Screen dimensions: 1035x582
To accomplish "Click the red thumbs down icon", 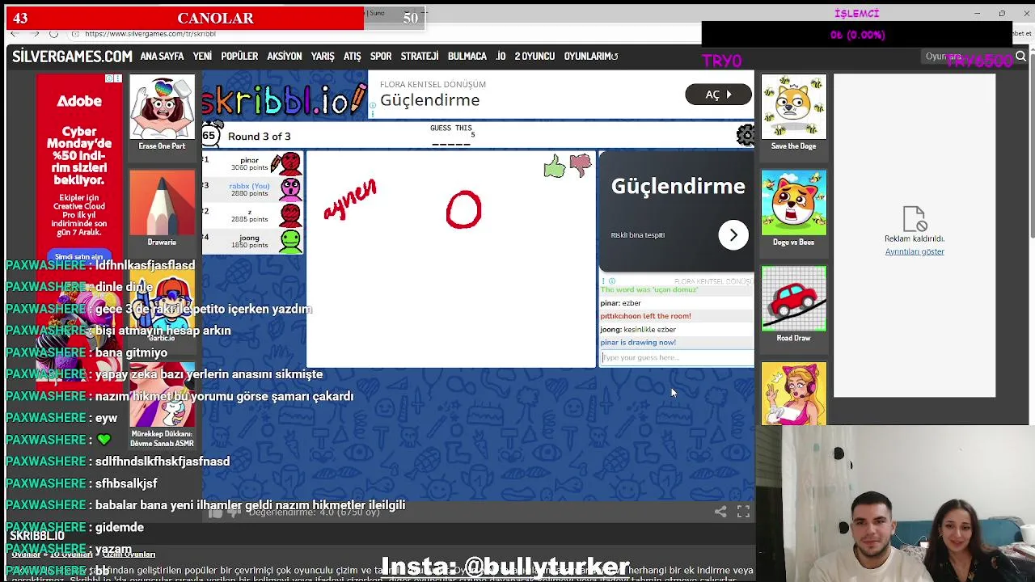I will (x=581, y=166).
